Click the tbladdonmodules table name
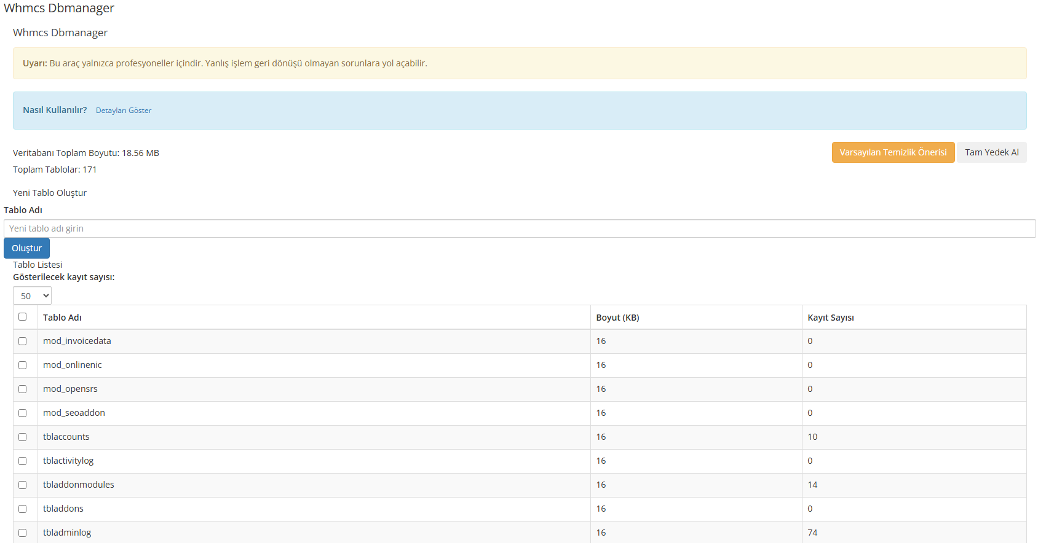1038x543 pixels. tap(79, 485)
